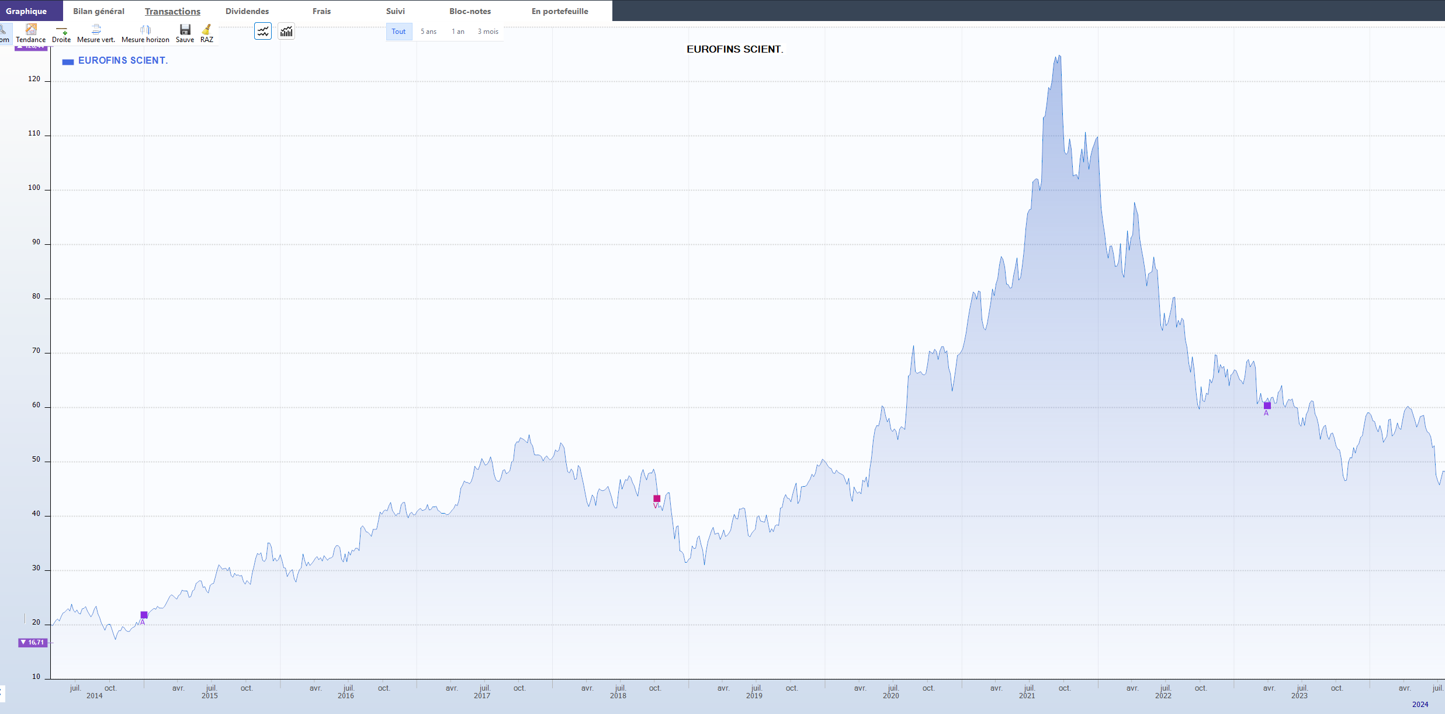
Task: Set range to 3 mois
Action: tap(488, 32)
